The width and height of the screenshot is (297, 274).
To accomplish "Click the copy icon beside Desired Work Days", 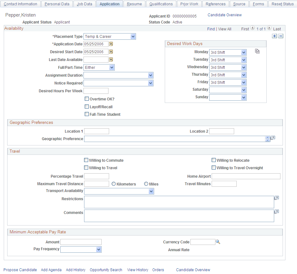I will (257, 51).
